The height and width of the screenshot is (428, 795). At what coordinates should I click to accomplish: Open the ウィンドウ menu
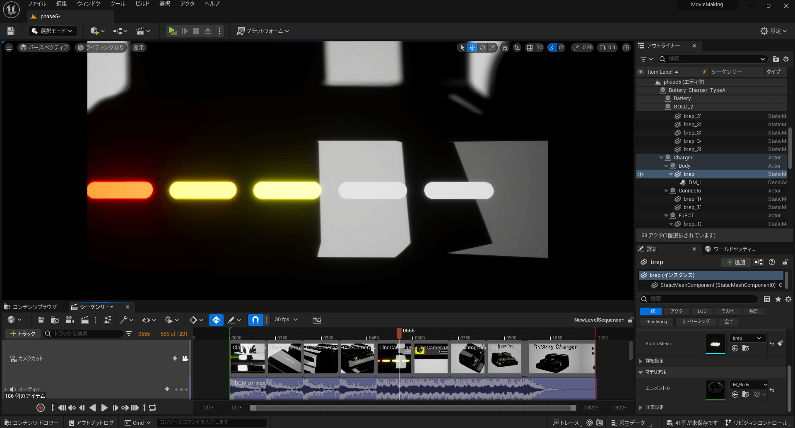tap(89, 4)
